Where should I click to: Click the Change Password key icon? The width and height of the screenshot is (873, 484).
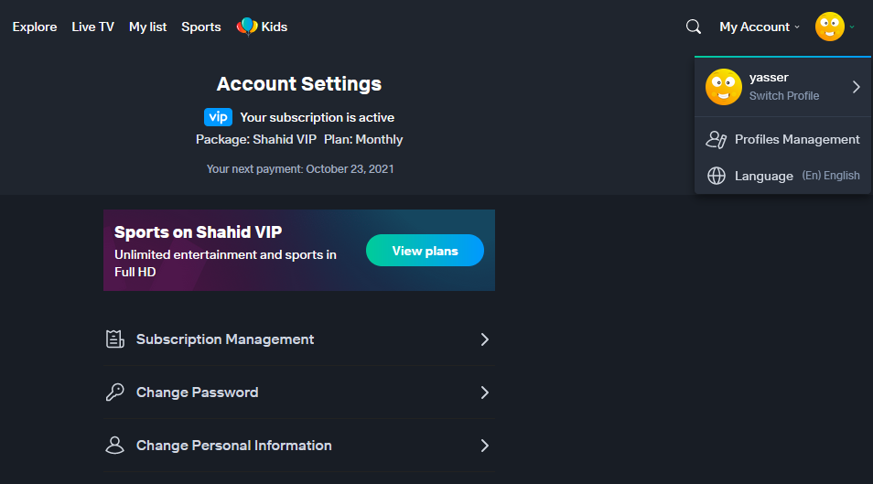(x=114, y=393)
